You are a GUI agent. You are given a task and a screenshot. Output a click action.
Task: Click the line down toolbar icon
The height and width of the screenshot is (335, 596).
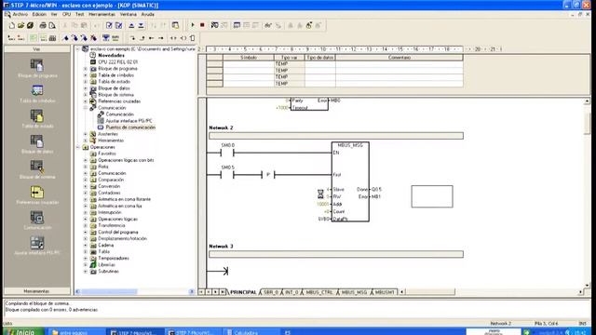(132, 38)
